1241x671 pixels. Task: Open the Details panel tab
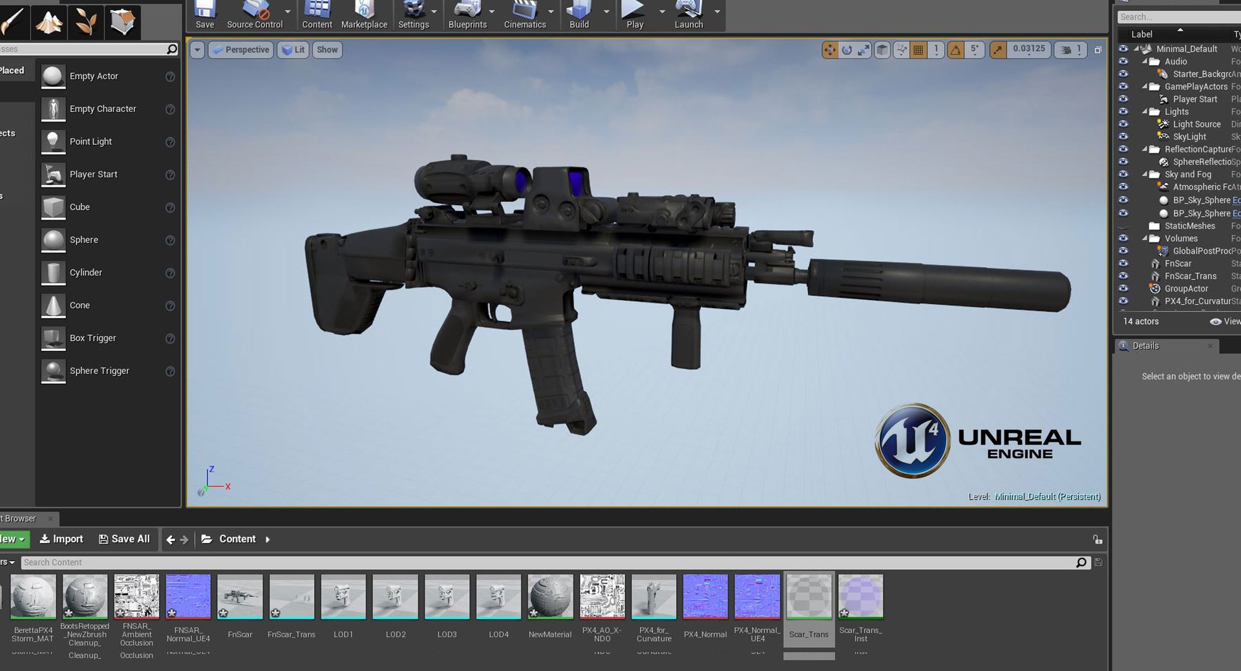pyautogui.click(x=1167, y=346)
